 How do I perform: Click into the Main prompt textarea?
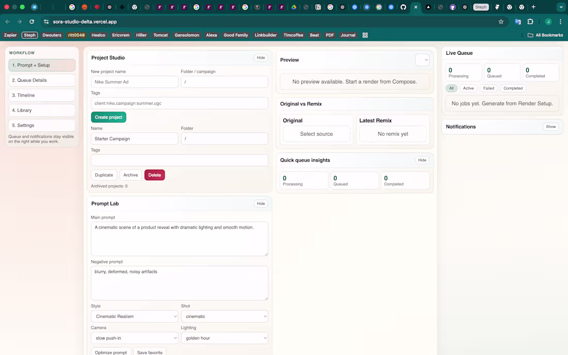coord(179,239)
